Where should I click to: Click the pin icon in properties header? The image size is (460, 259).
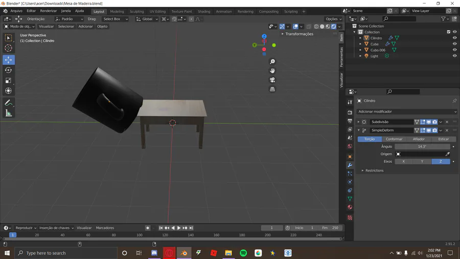point(454,101)
